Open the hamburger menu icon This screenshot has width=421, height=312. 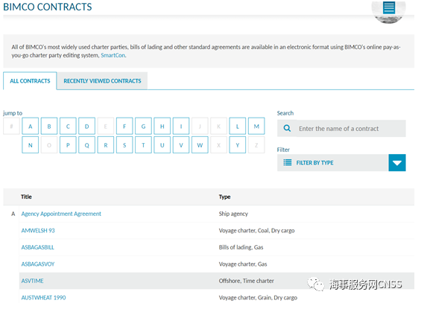pos(389,7)
